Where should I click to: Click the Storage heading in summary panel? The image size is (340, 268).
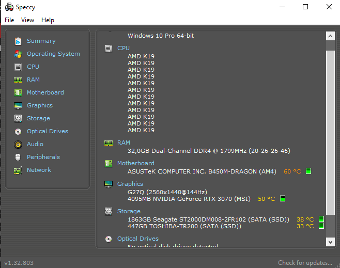pyautogui.click(x=129, y=211)
